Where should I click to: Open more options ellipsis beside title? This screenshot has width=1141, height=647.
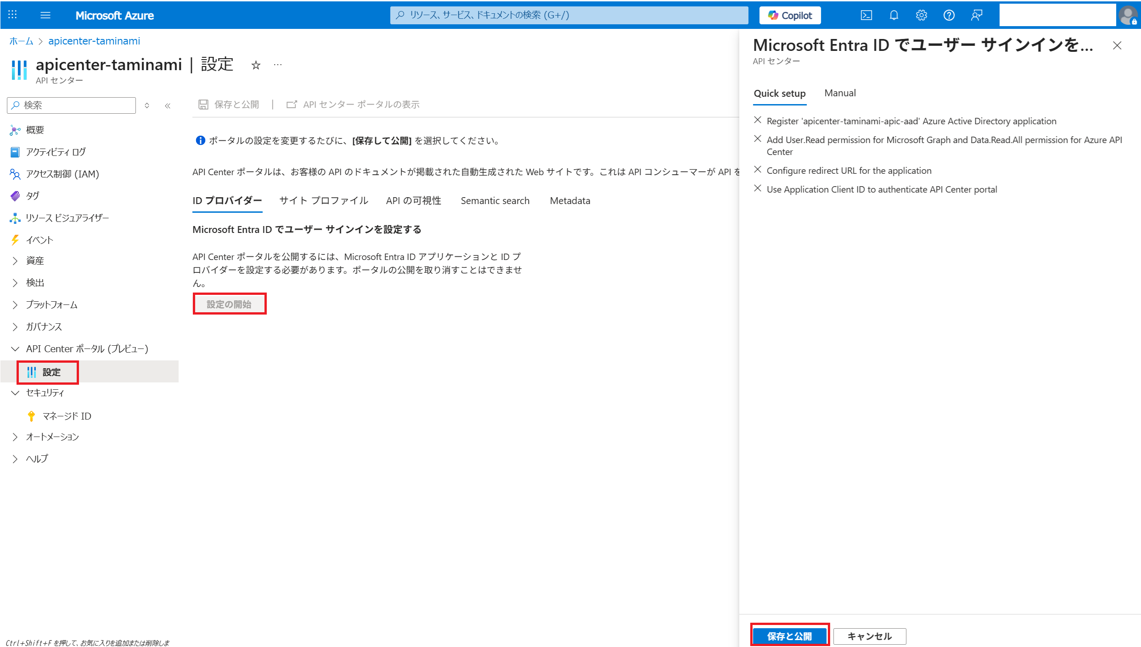point(278,65)
